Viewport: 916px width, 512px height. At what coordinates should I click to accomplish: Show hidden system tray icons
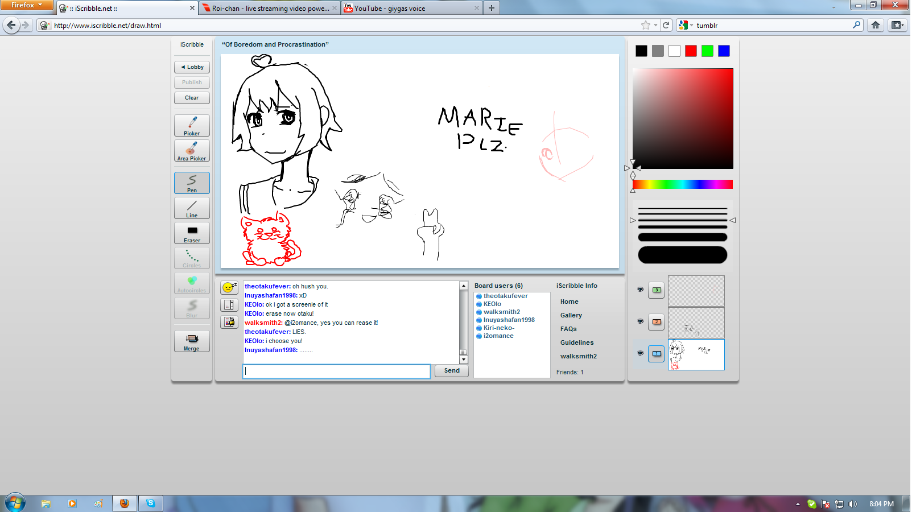point(798,504)
